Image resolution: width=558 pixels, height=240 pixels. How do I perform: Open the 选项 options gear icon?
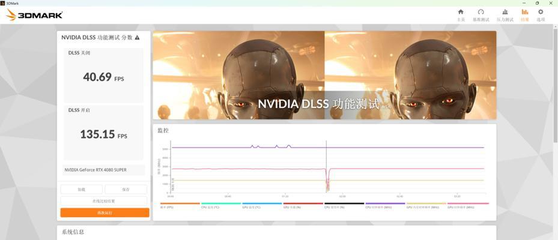click(541, 12)
